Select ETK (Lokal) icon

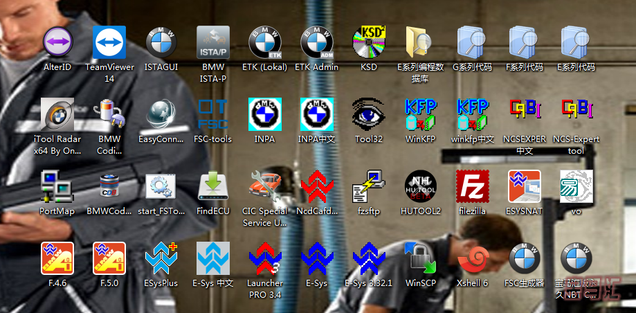pyautogui.click(x=265, y=42)
